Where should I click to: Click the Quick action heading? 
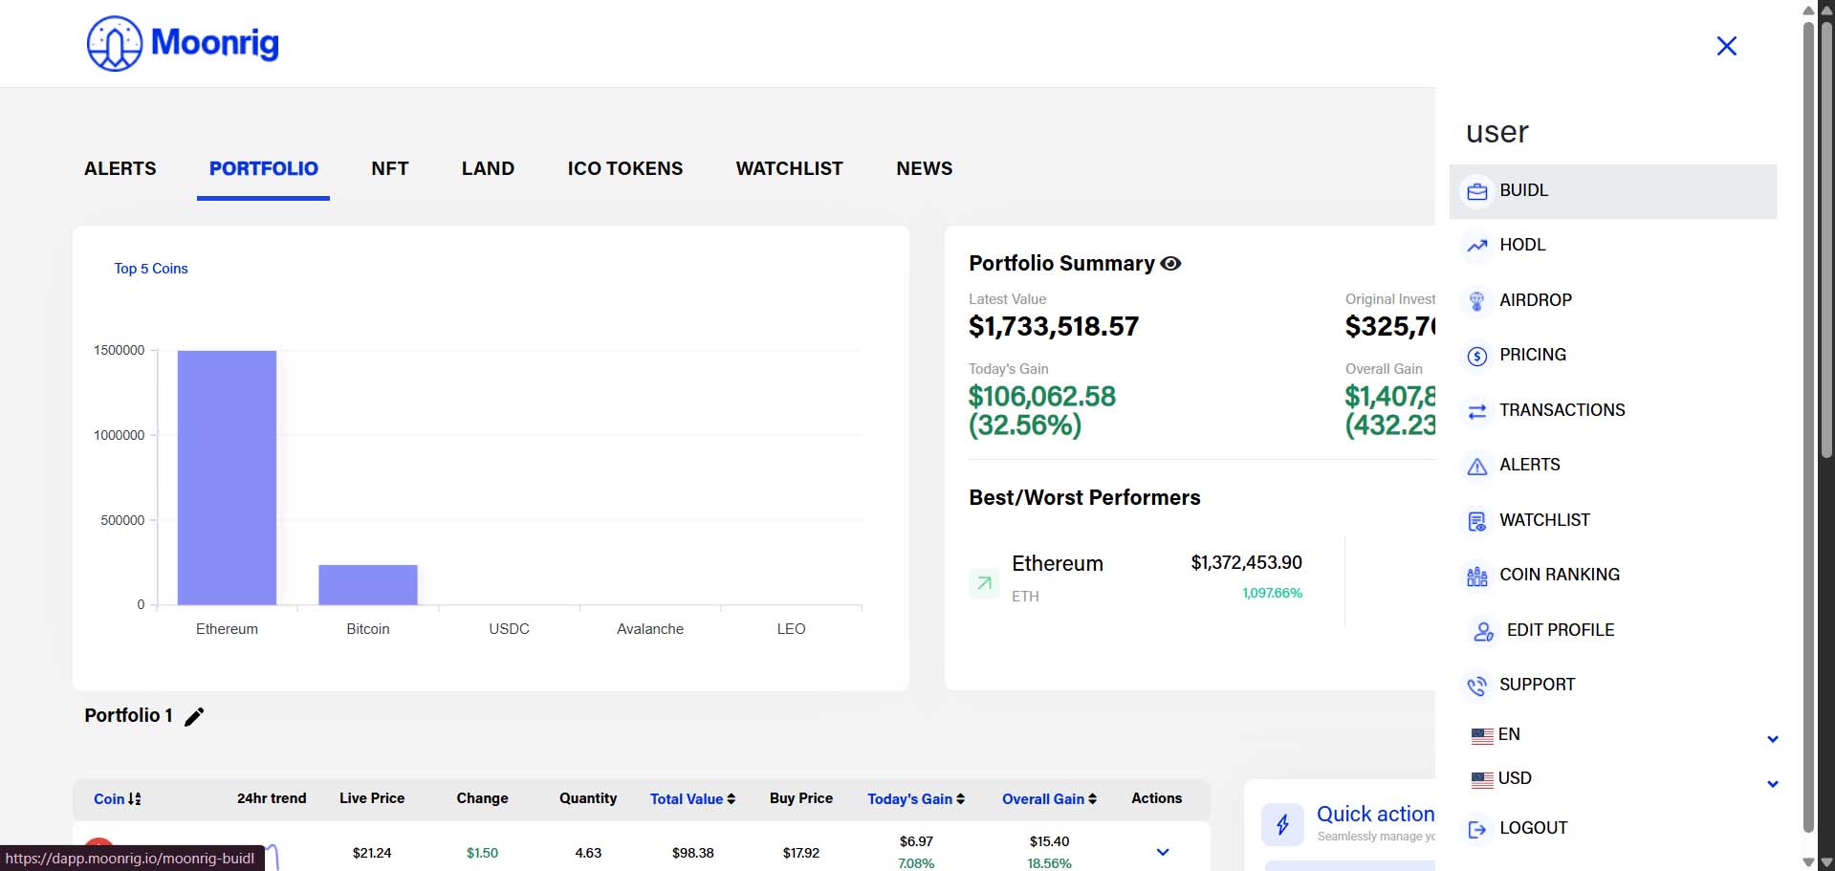point(1375,814)
